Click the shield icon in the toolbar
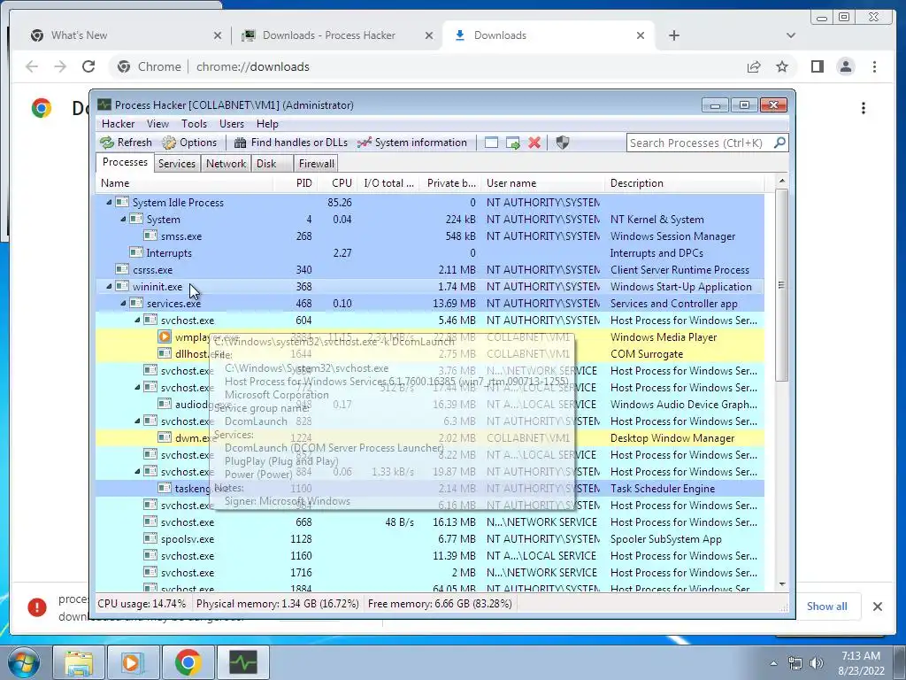 [x=562, y=143]
